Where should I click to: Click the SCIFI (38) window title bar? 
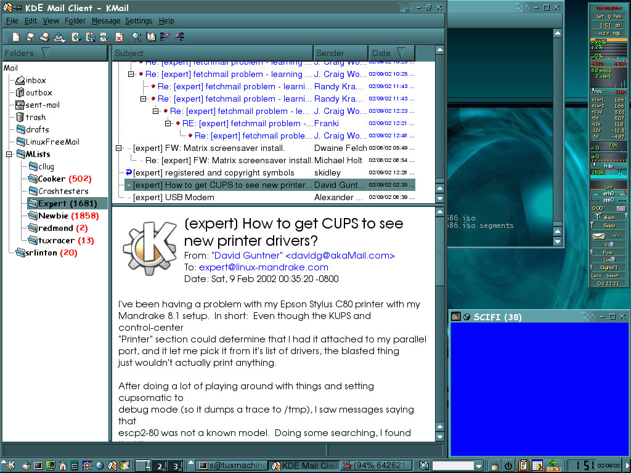(x=539, y=317)
